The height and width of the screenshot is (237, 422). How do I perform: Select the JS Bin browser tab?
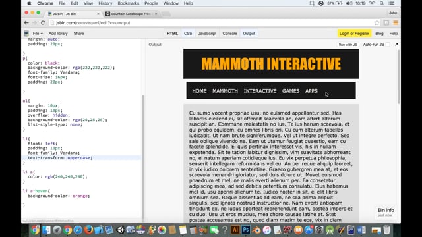[73, 14]
